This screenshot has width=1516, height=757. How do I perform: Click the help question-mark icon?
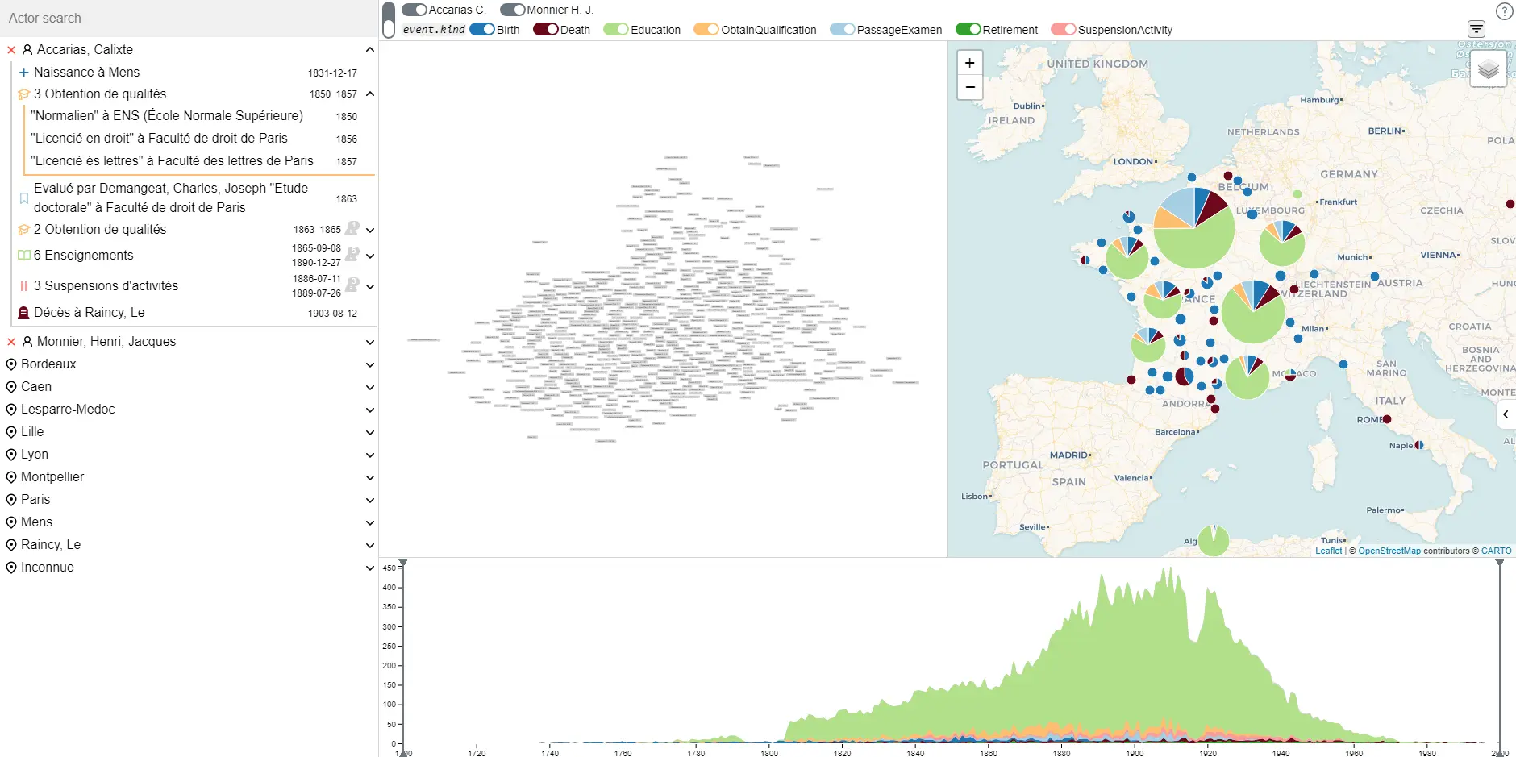pos(1503,11)
